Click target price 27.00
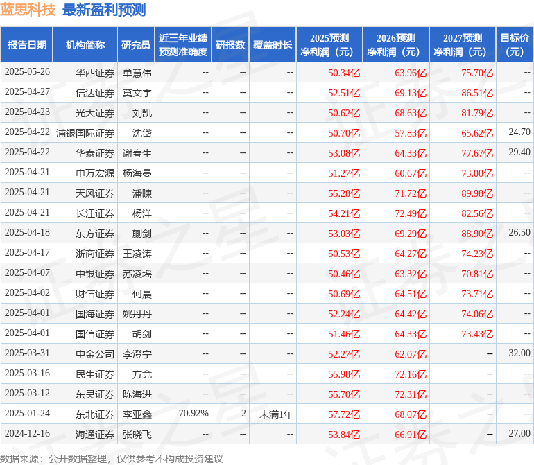534x465 pixels. coord(519,433)
